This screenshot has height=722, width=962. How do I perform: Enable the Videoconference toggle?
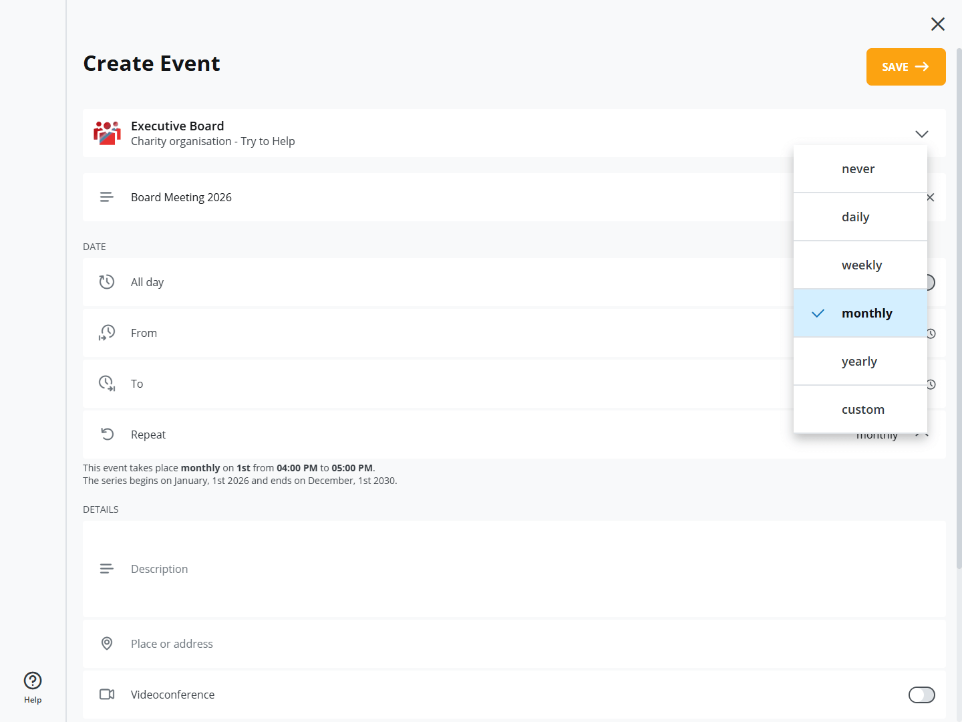tap(921, 695)
